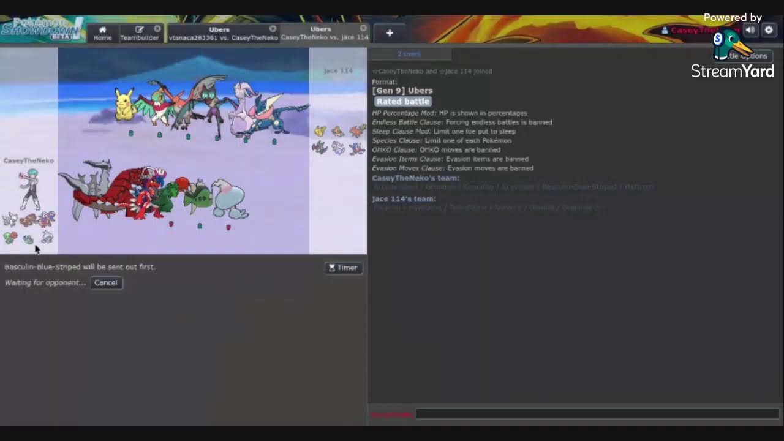Click the Pokémon Showdown logo
The image size is (784, 441).
[42, 29]
